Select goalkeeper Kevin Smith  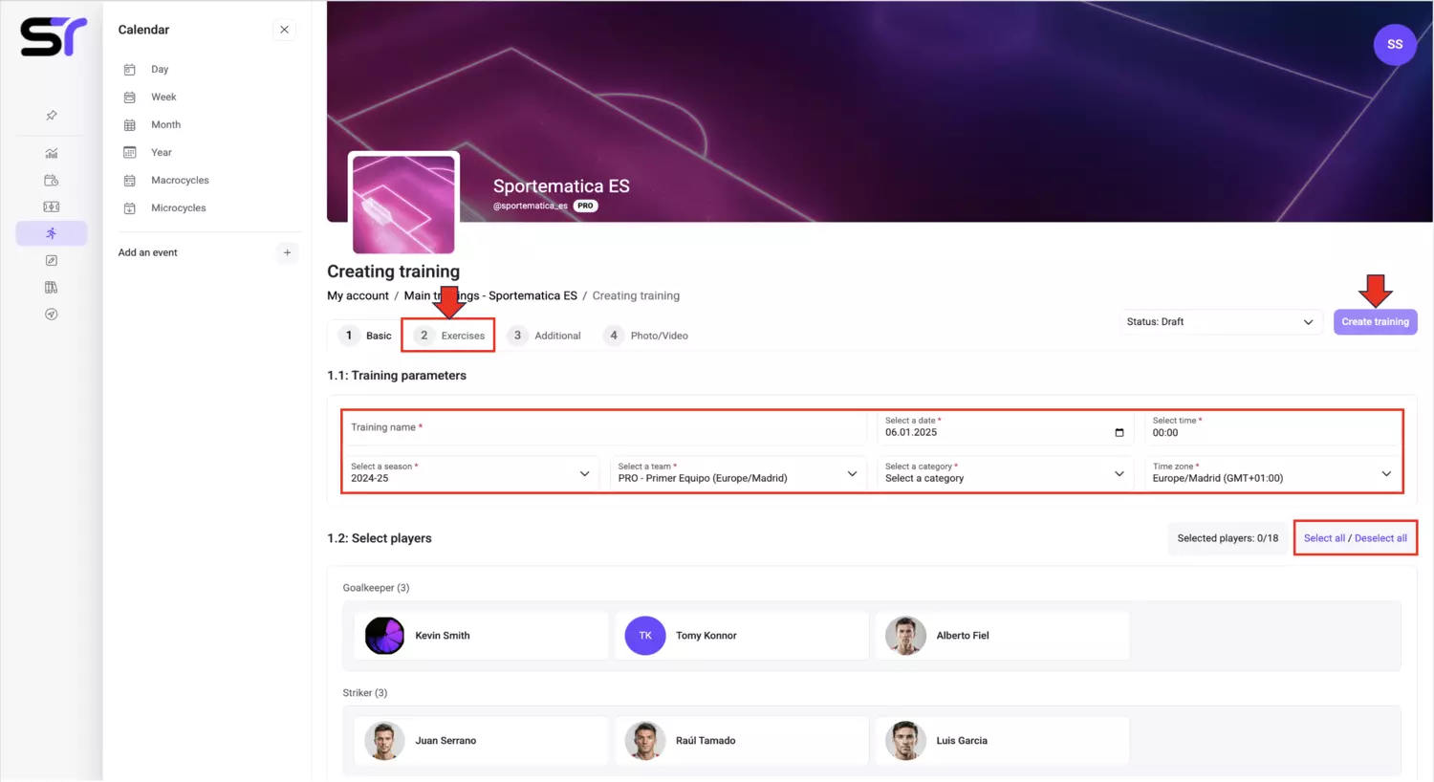(481, 636)
